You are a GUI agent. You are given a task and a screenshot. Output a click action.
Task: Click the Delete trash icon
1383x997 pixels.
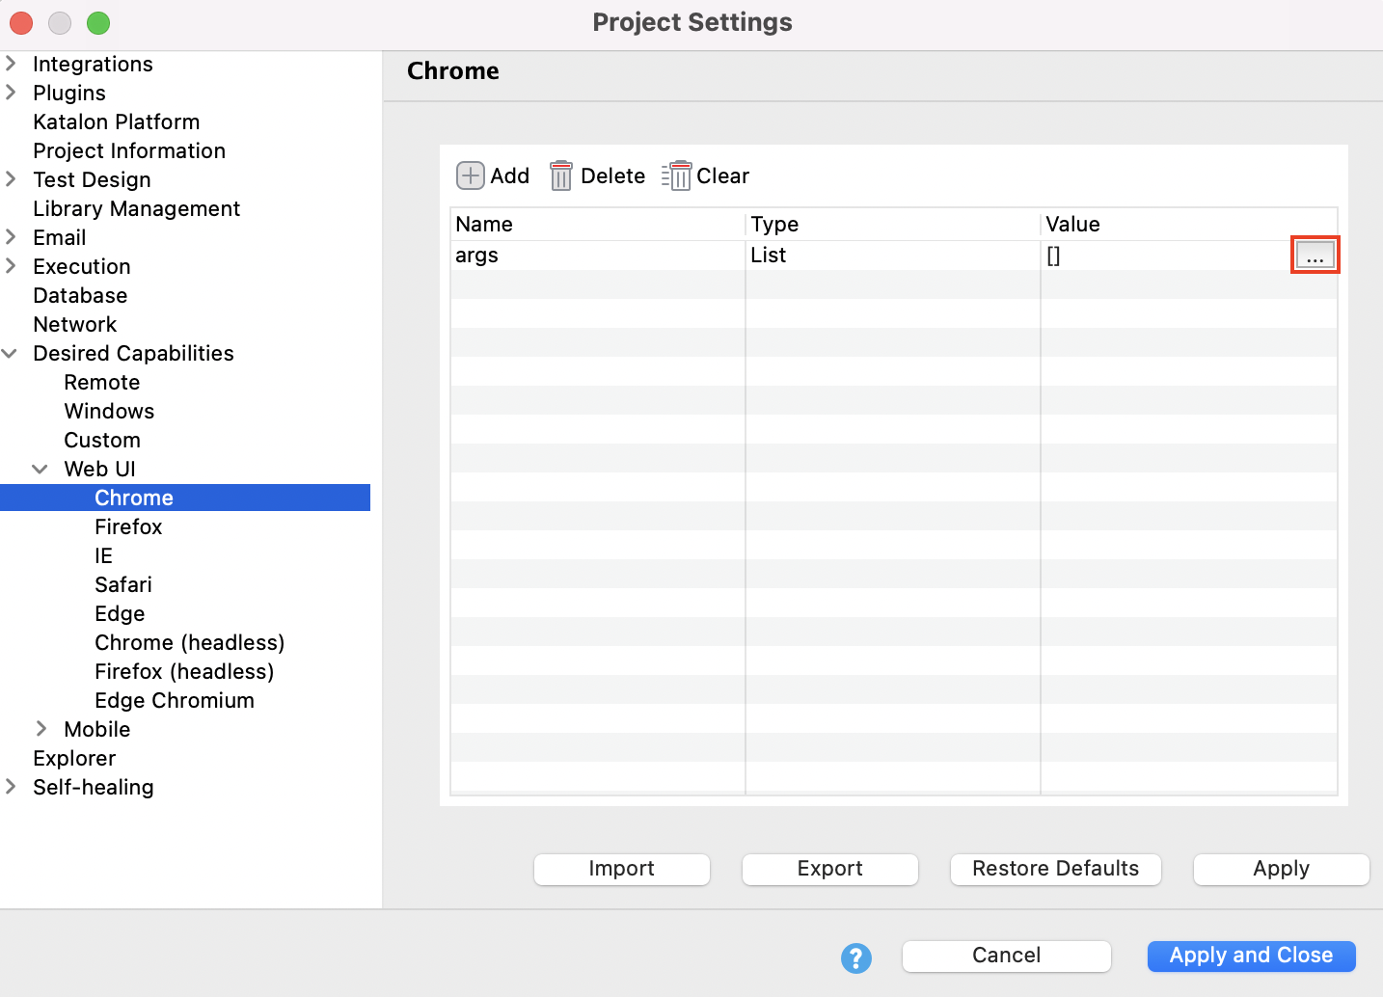(x=560, y=175)
